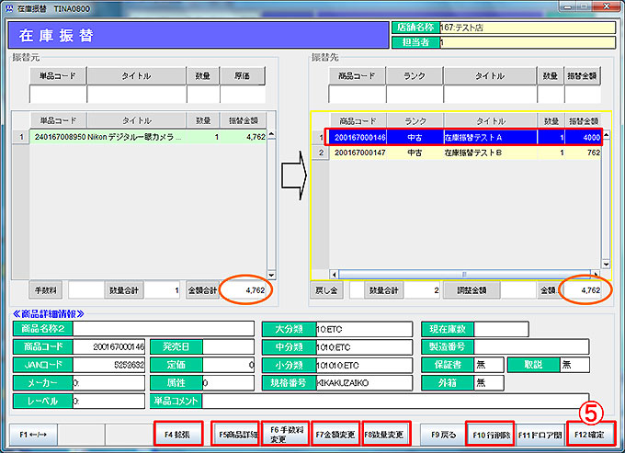Viewport: 625px width, 453px height.
Task: Click F8 数量変更 quantity change button
Action: coord(384,433)
